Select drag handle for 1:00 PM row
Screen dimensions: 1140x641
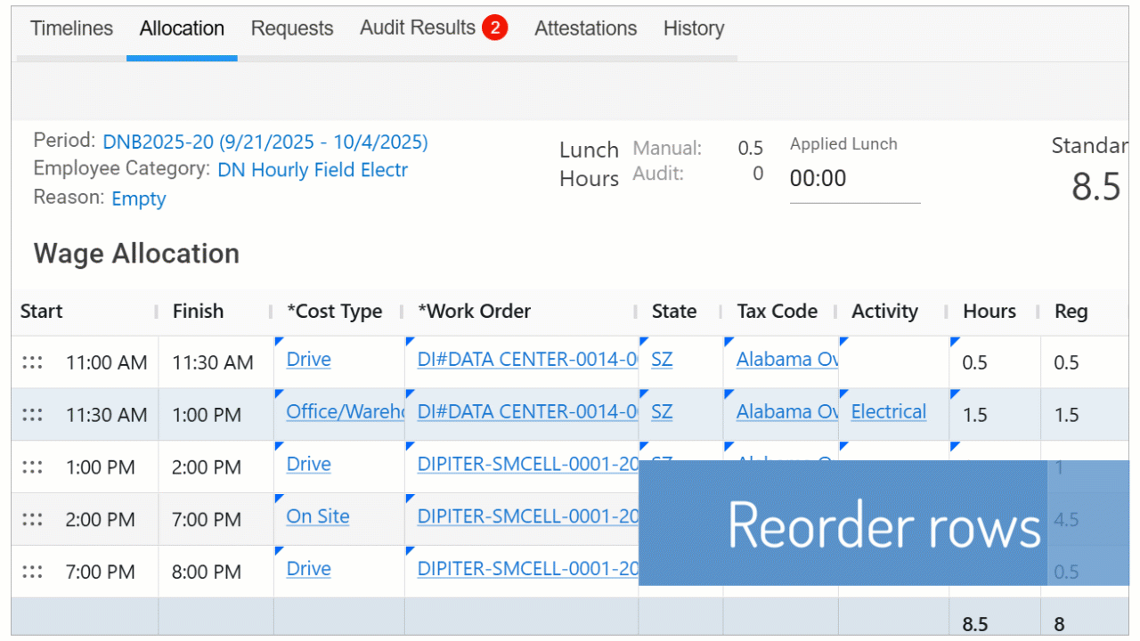coord(33,467)
